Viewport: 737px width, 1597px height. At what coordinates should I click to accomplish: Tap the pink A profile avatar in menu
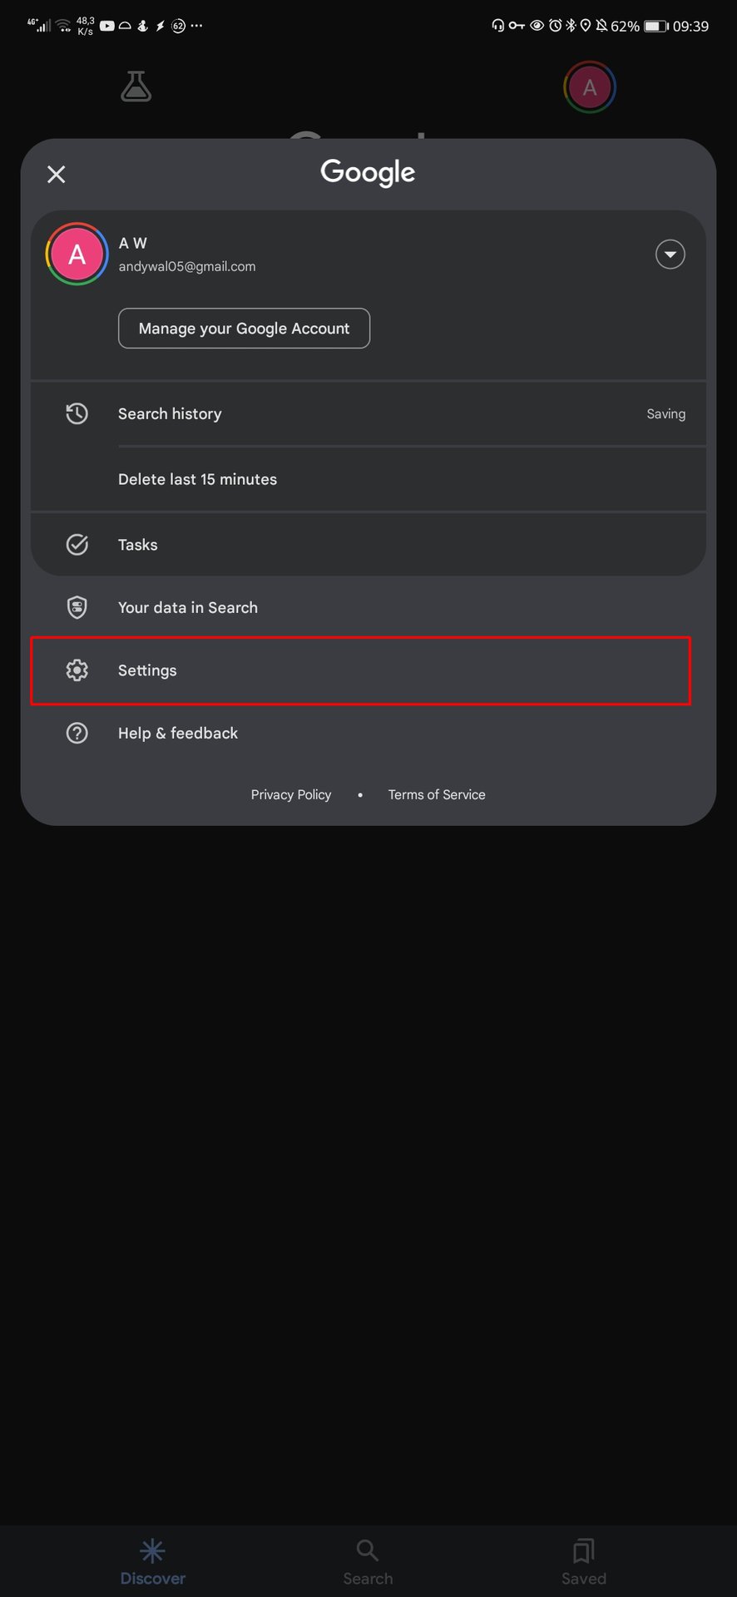coord(77,255)
